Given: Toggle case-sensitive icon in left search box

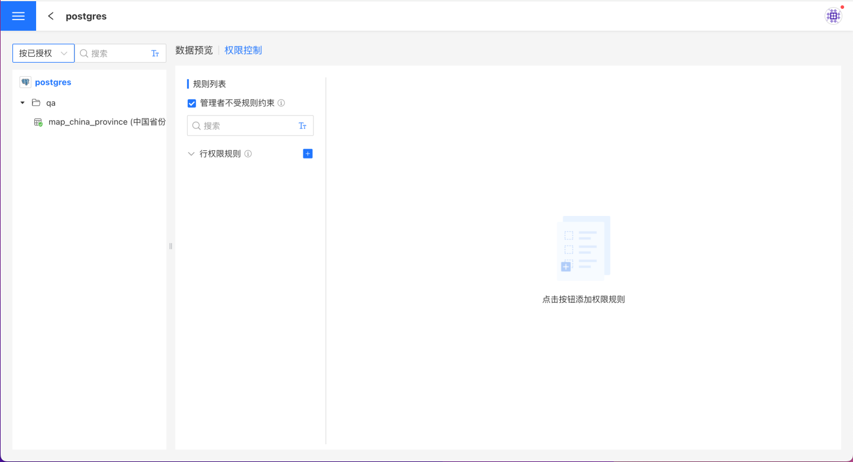Looking at the screenshot, I should click(x=155, y=53).
